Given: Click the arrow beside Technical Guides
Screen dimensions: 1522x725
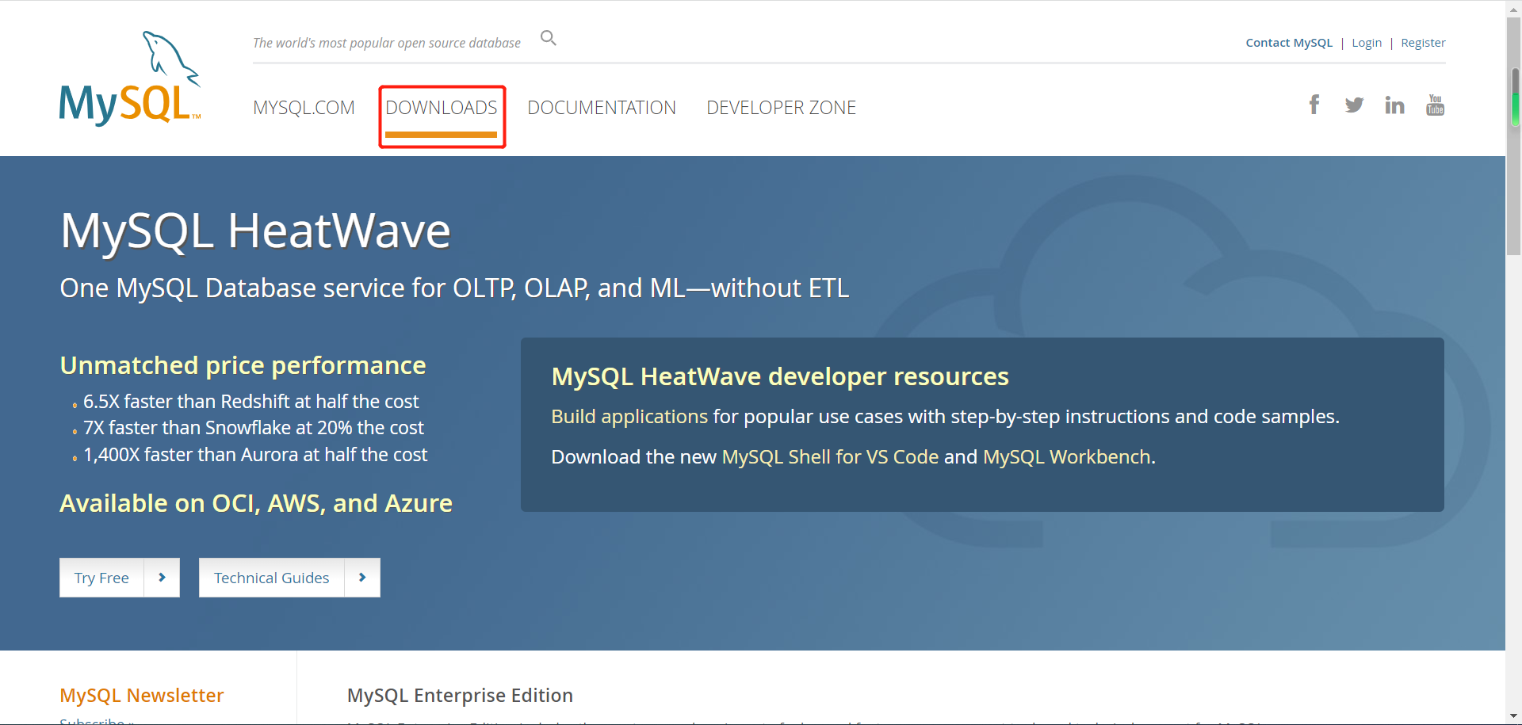Looking at the screenshot, I should coord(362,578).
